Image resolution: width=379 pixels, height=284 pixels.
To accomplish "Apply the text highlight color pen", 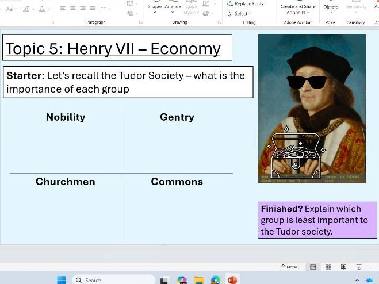I will tap(26, 9).
